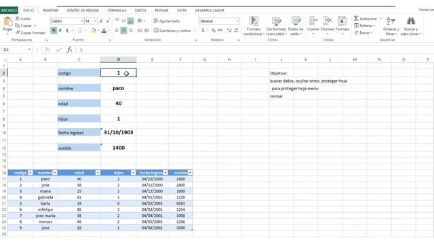Image resolution: width=434 pixels, height=244 pixels.
Task: Switch to the DATOS tab
Action: coord(140,10)
